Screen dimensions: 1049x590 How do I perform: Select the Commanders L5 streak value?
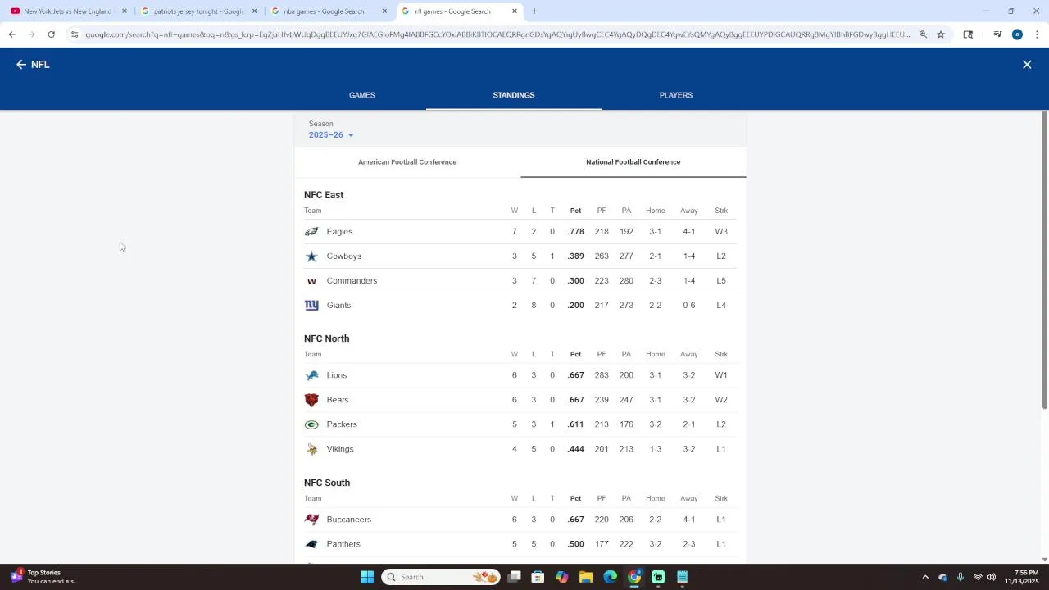pos(721,281)
